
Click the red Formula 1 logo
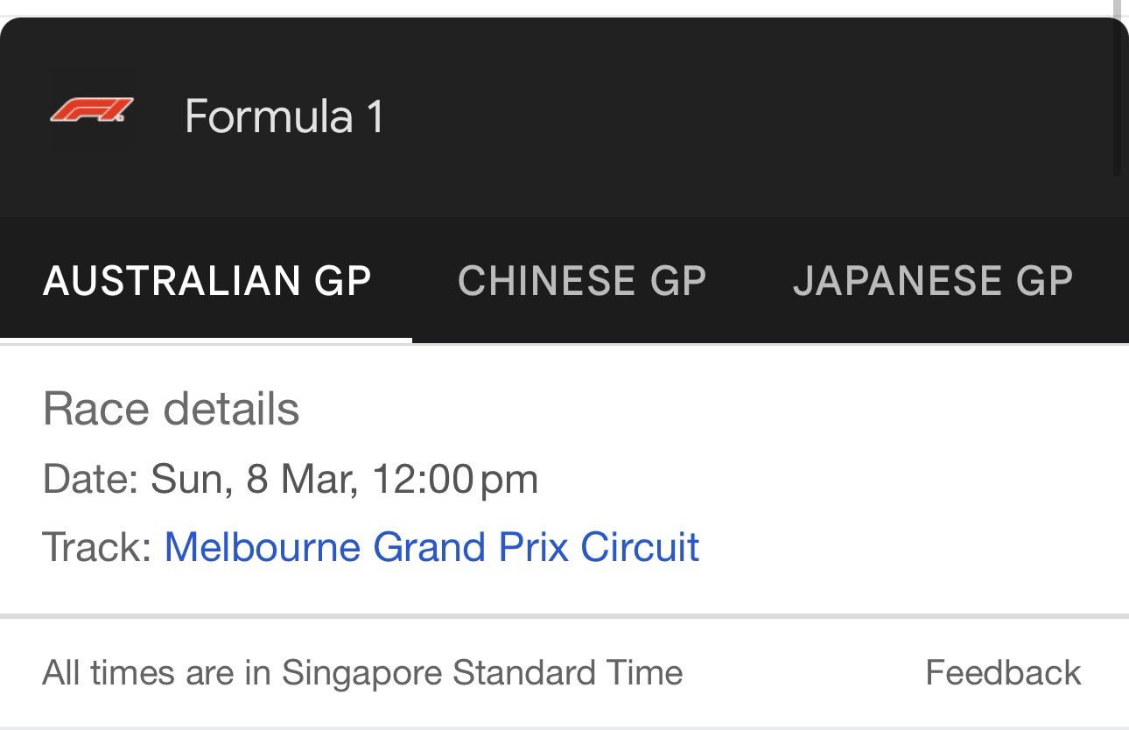(x=91, y=111)
